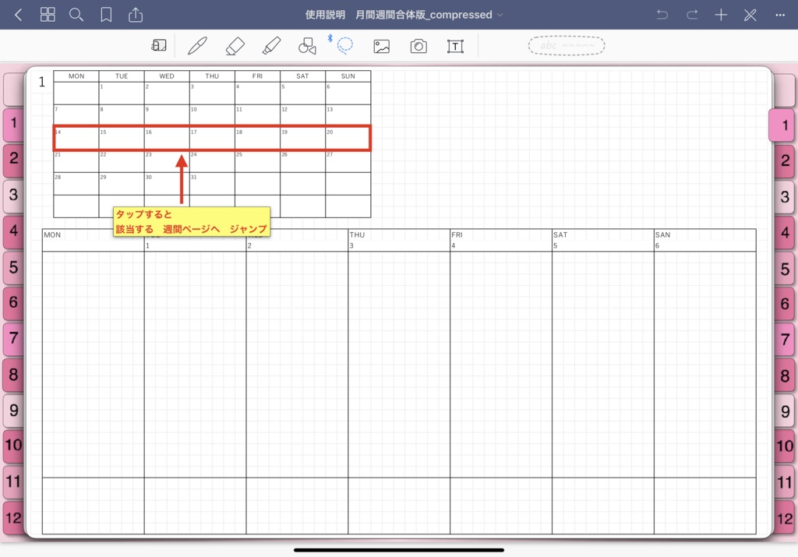Tap day 17 in mini calendar
This screenshot has width=798, height=557.
coord(212,139)
